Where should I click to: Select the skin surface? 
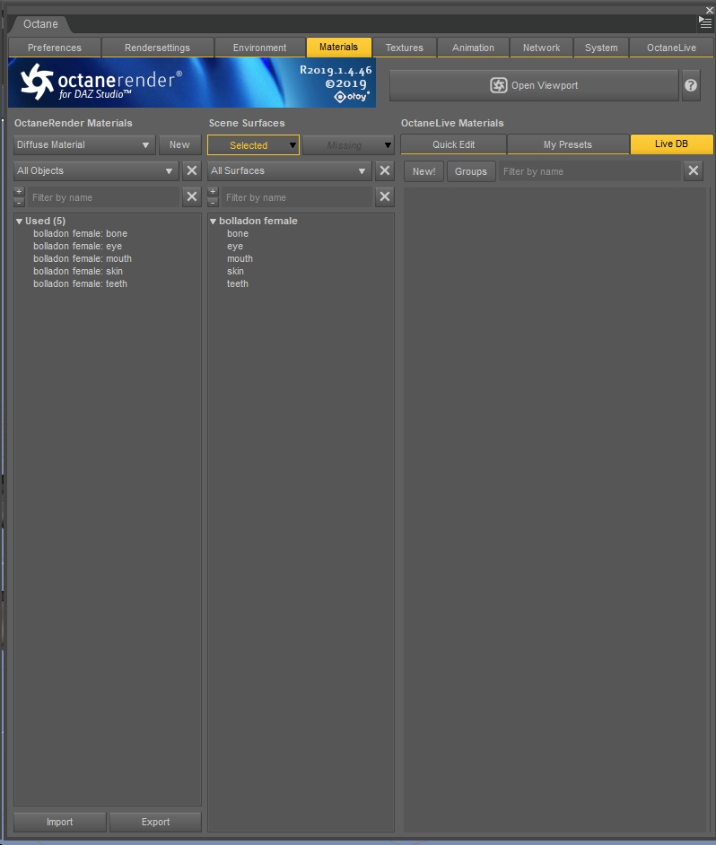235,271
